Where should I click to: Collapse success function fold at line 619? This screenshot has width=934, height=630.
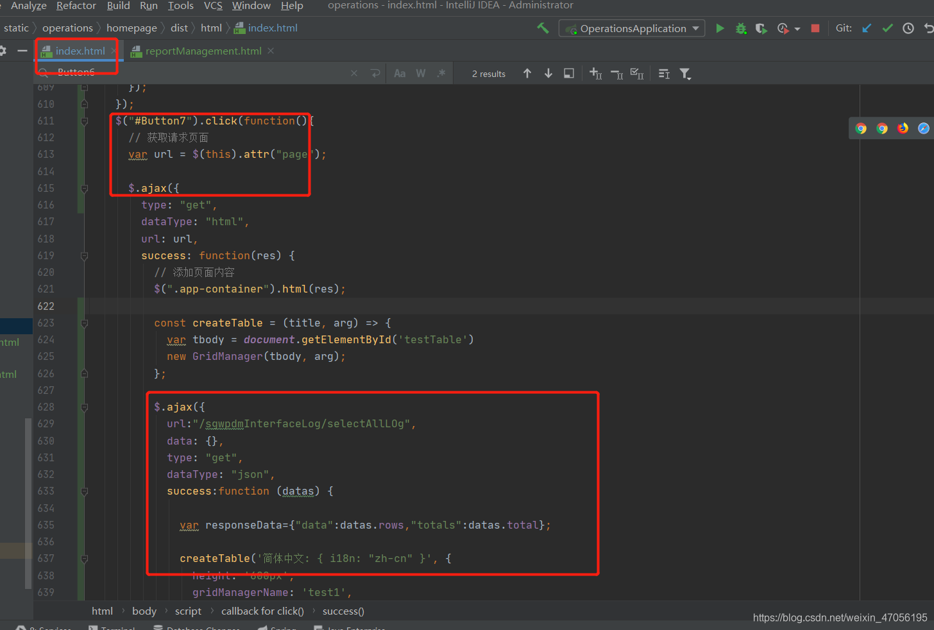pyautogui.click(x=84, y=255)
